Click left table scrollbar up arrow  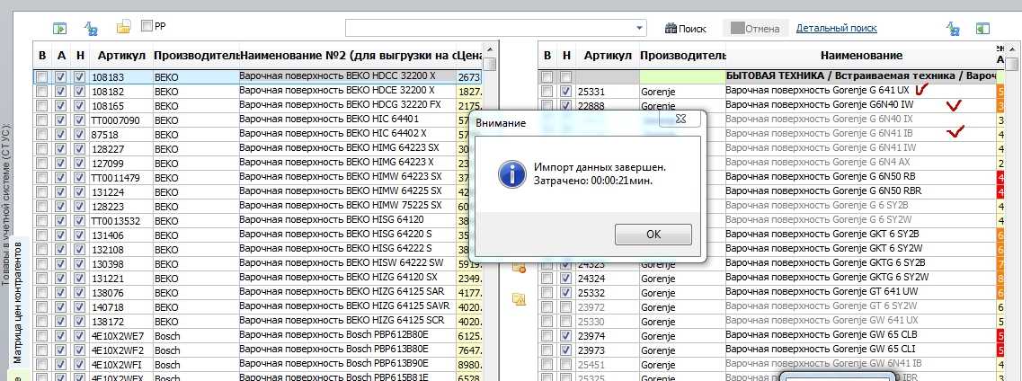(490, 49)
